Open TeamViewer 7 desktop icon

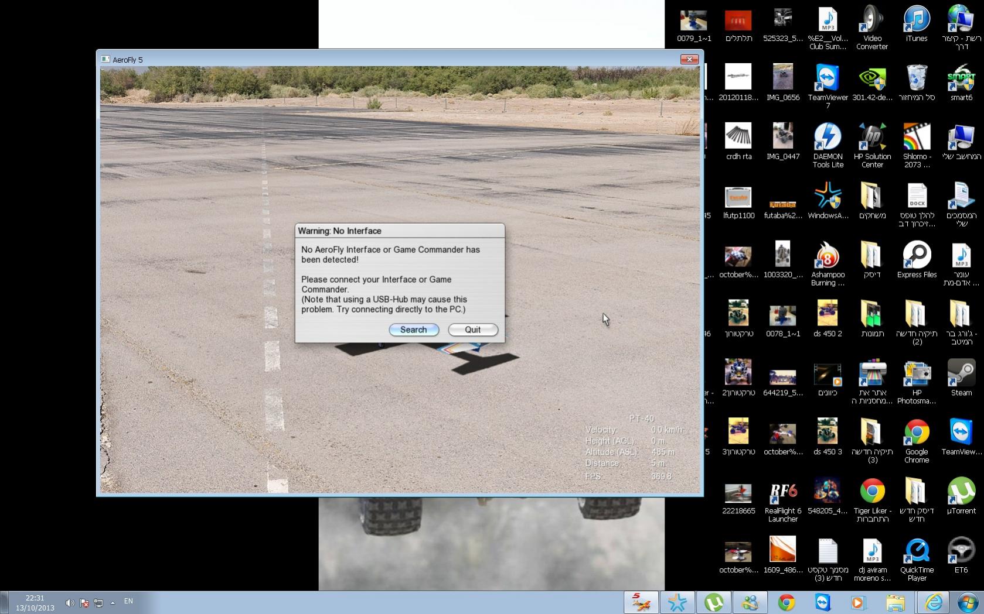[828, 86]
